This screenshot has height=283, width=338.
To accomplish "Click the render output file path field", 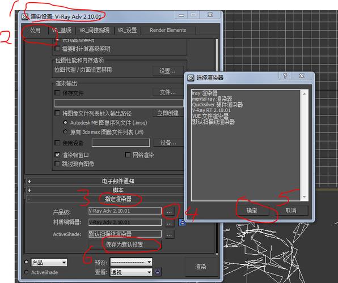I will (119, 103).
